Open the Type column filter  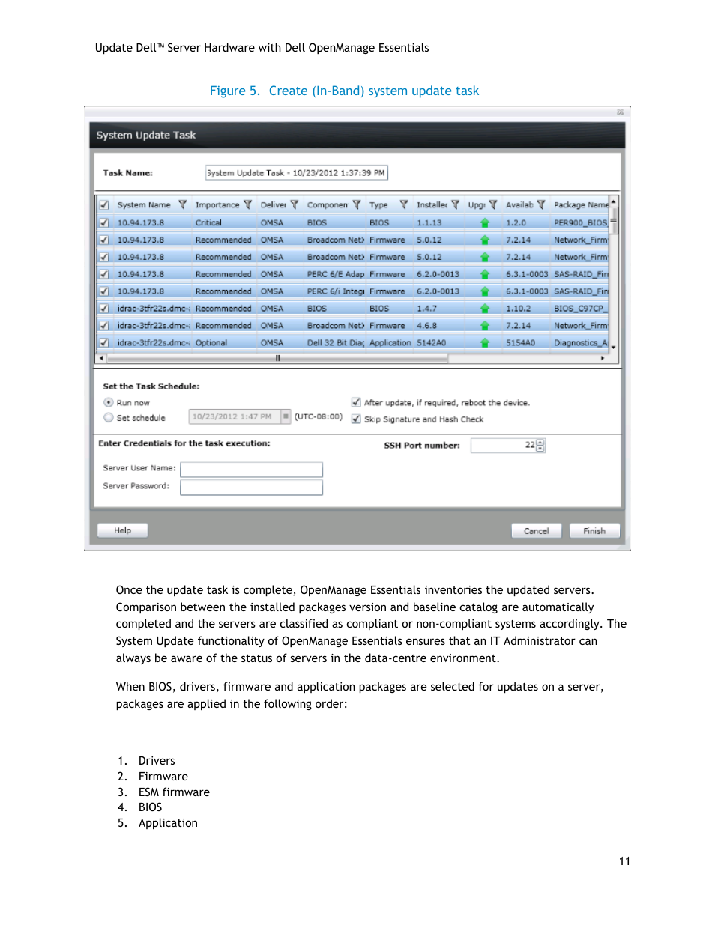pyautogui.click(x=404, y=204)
